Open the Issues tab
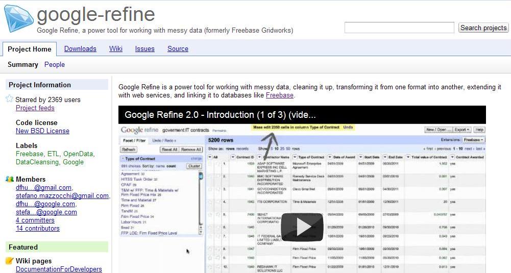 pos(144,49)
